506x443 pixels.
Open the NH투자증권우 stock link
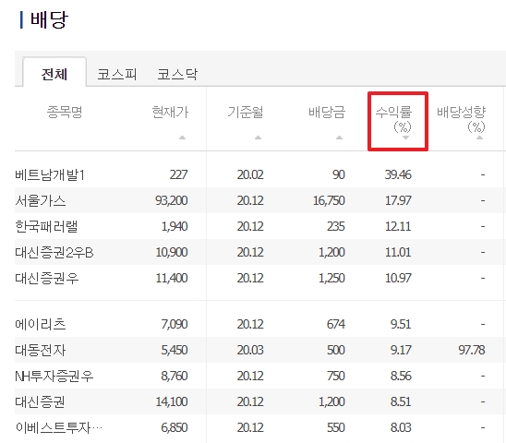click(54, 376)
